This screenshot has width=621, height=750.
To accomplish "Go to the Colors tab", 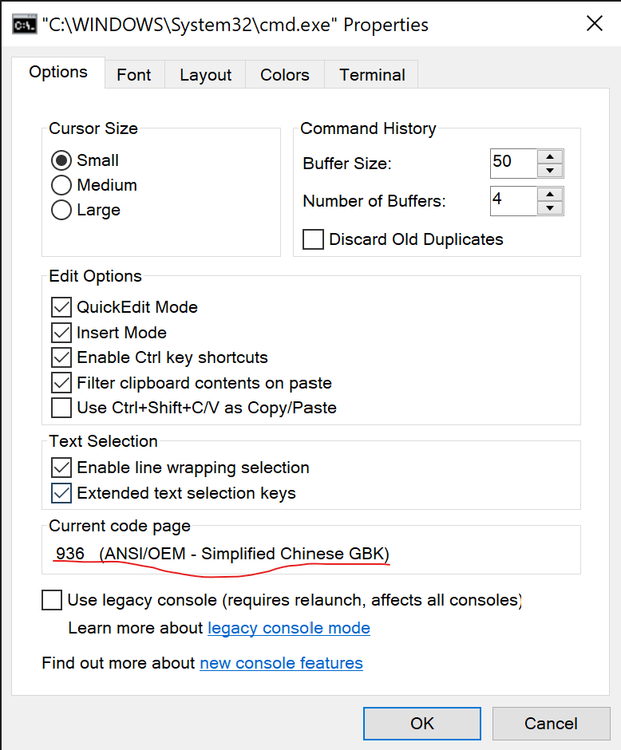I will [284, 75].
